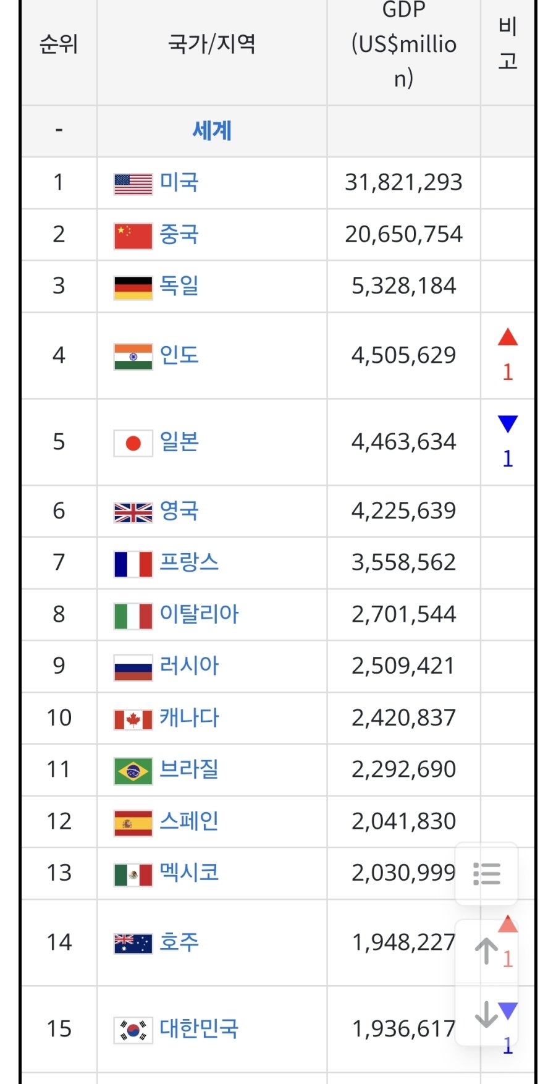Screen dimensions: 556x1084
Task: Click the red up-arrow beside 인도
Action: point(507,337)
